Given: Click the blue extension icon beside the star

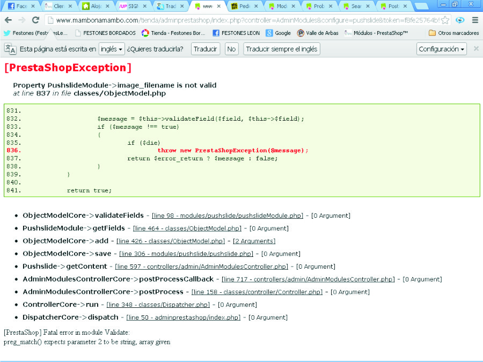Looking at the screenshot, I should pos(460,20).
